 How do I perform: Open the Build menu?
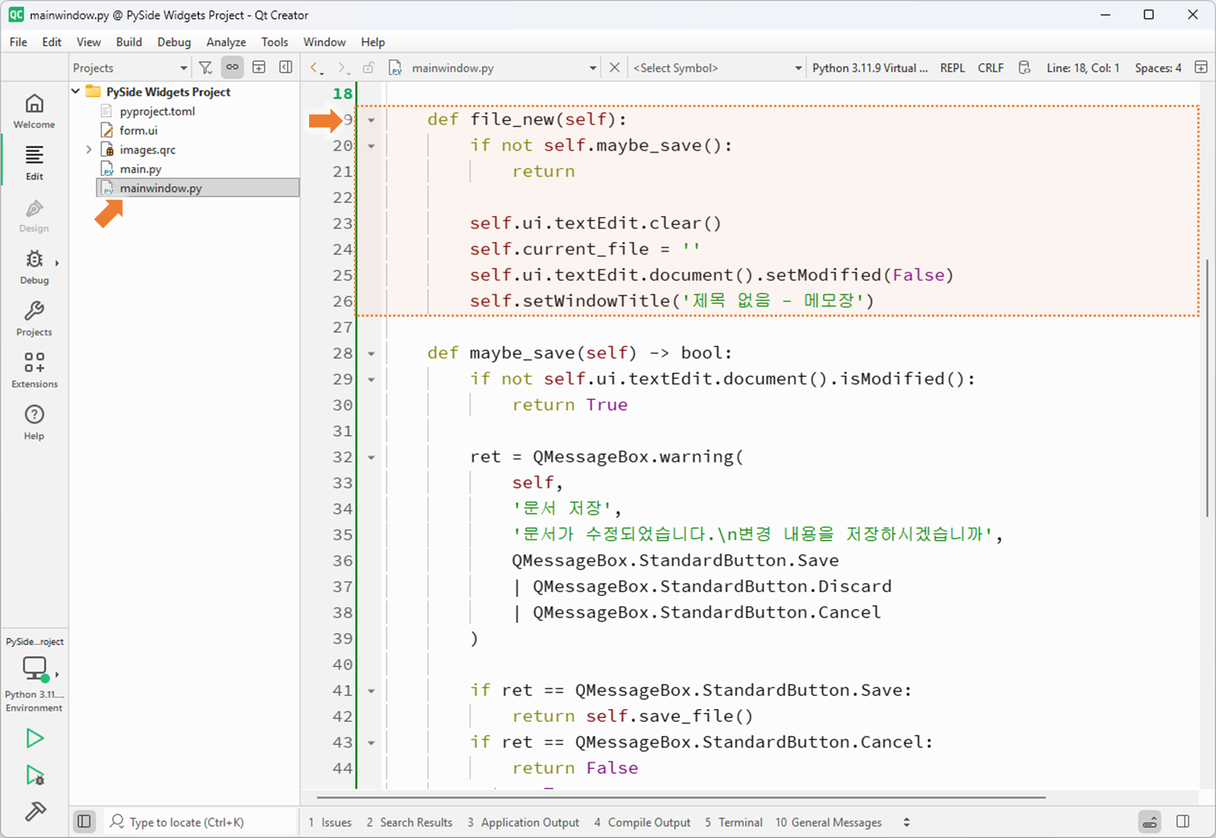point(129,42)
